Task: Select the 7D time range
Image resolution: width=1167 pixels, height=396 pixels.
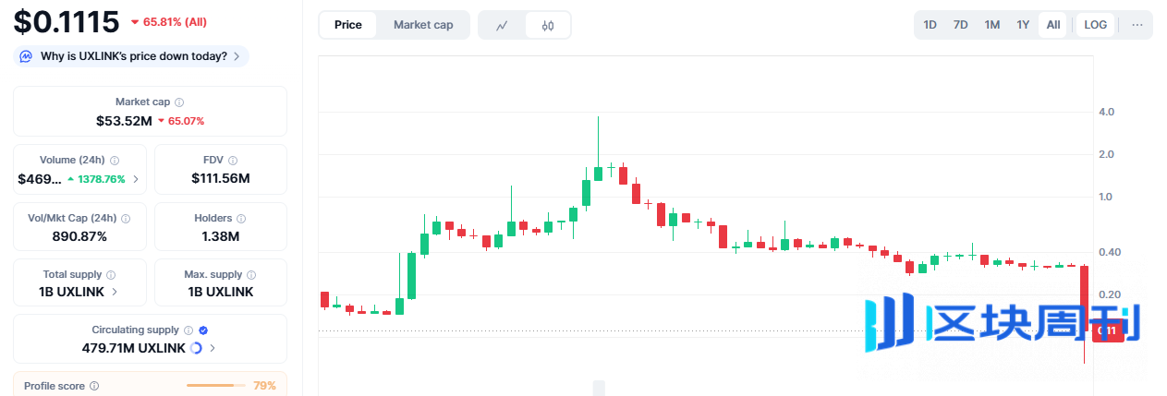Action: tap(961, 25)
